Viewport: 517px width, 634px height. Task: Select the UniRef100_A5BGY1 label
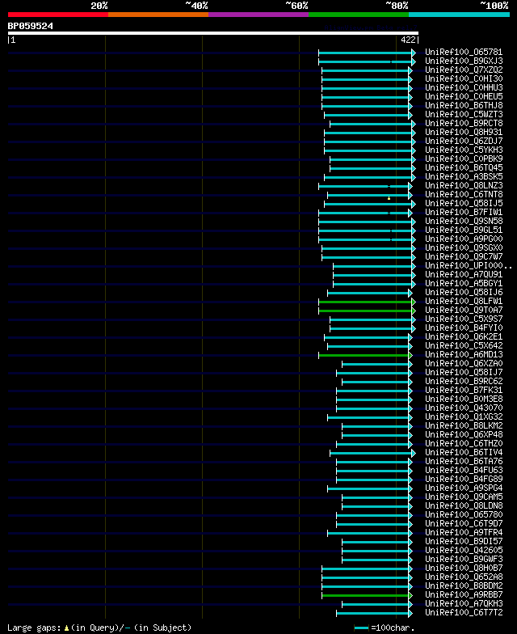(x=464, y=283)
